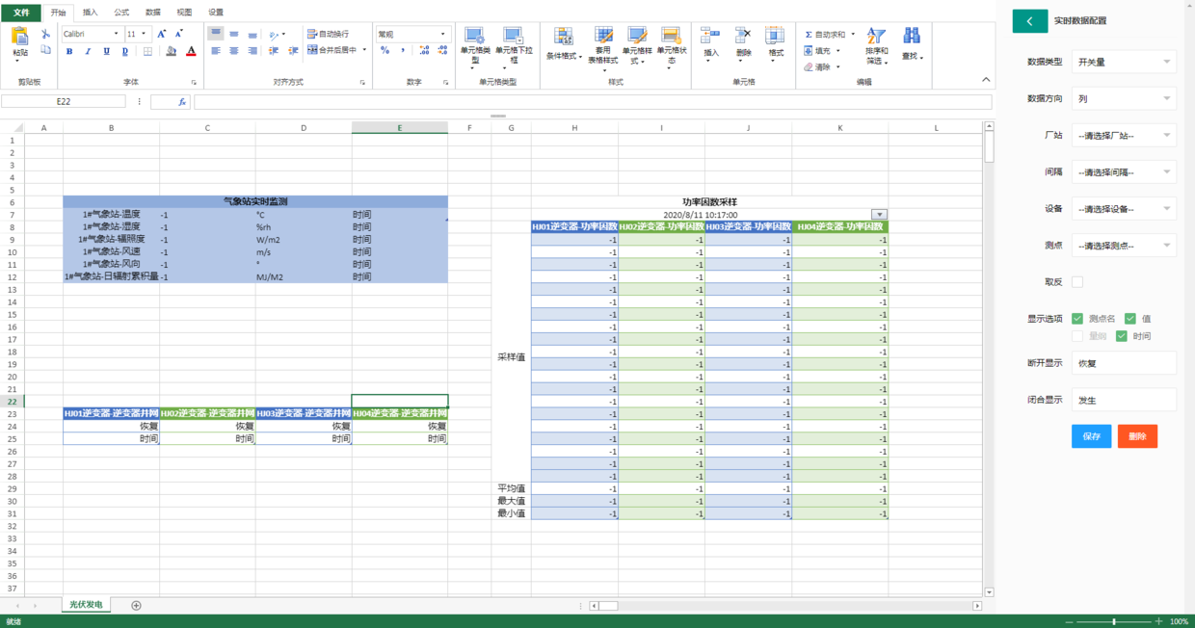The height and width of the screenshot is (628, 1195).
Task: Open the cell borders icon
Action: [147, 51]
